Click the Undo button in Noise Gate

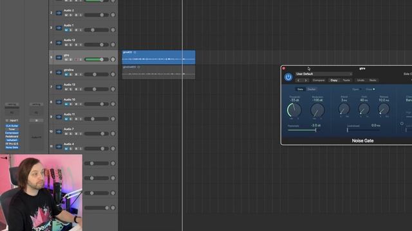click(x=360, y=80)
